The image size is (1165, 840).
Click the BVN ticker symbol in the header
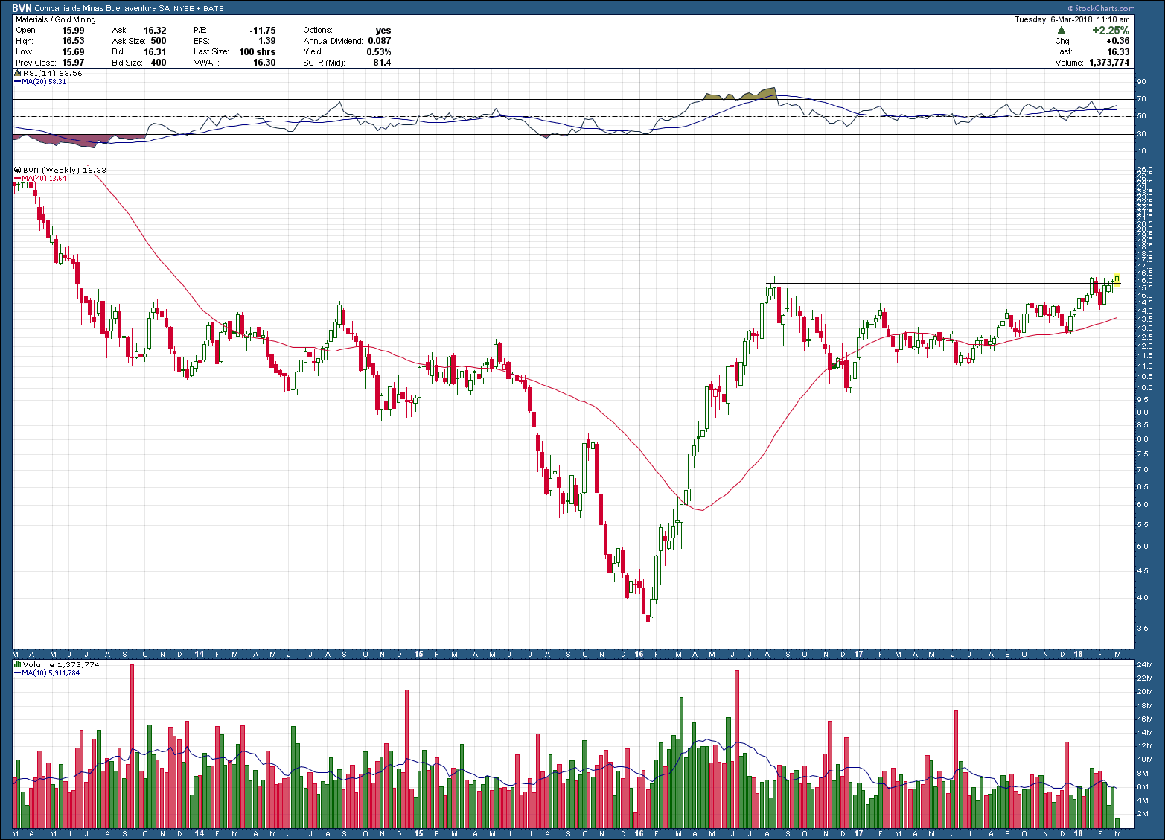[x=22, y=8]
